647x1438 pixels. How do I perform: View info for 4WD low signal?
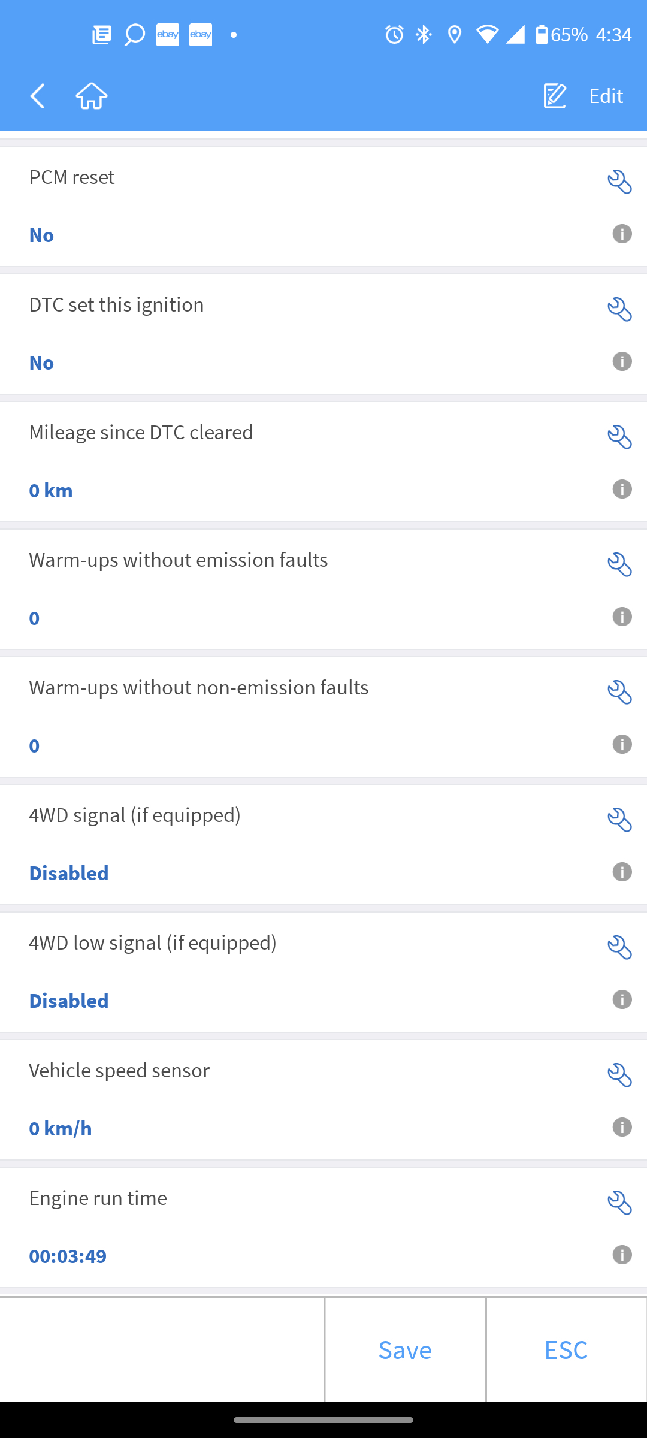pyautogui.click(x=622, y=999)
